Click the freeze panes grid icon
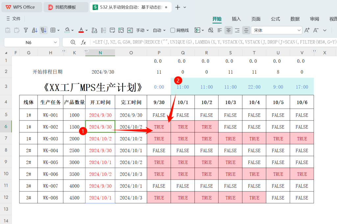This screenshot has width=337, height=224. tap(197, 30)
